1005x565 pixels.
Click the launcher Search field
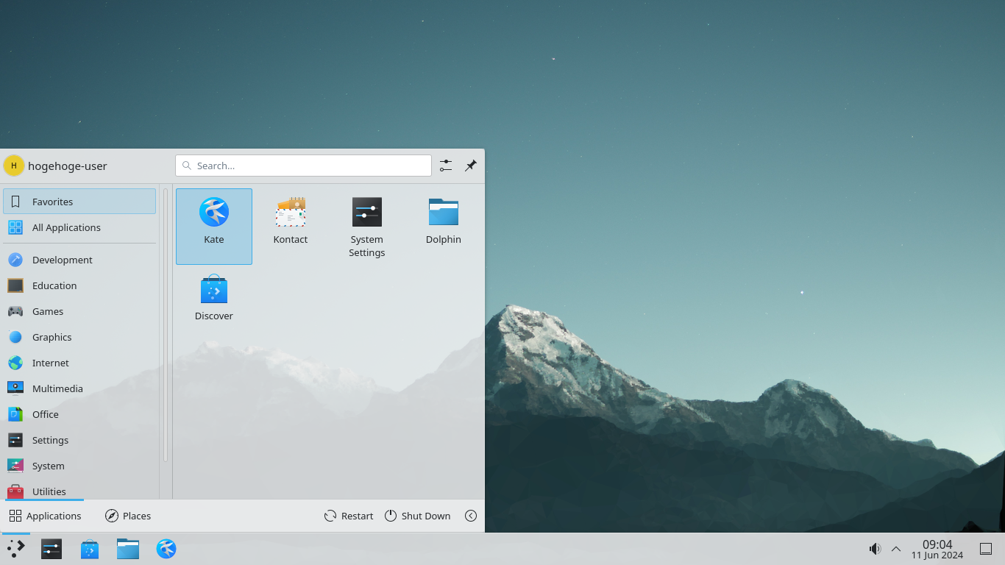[303, 166]
